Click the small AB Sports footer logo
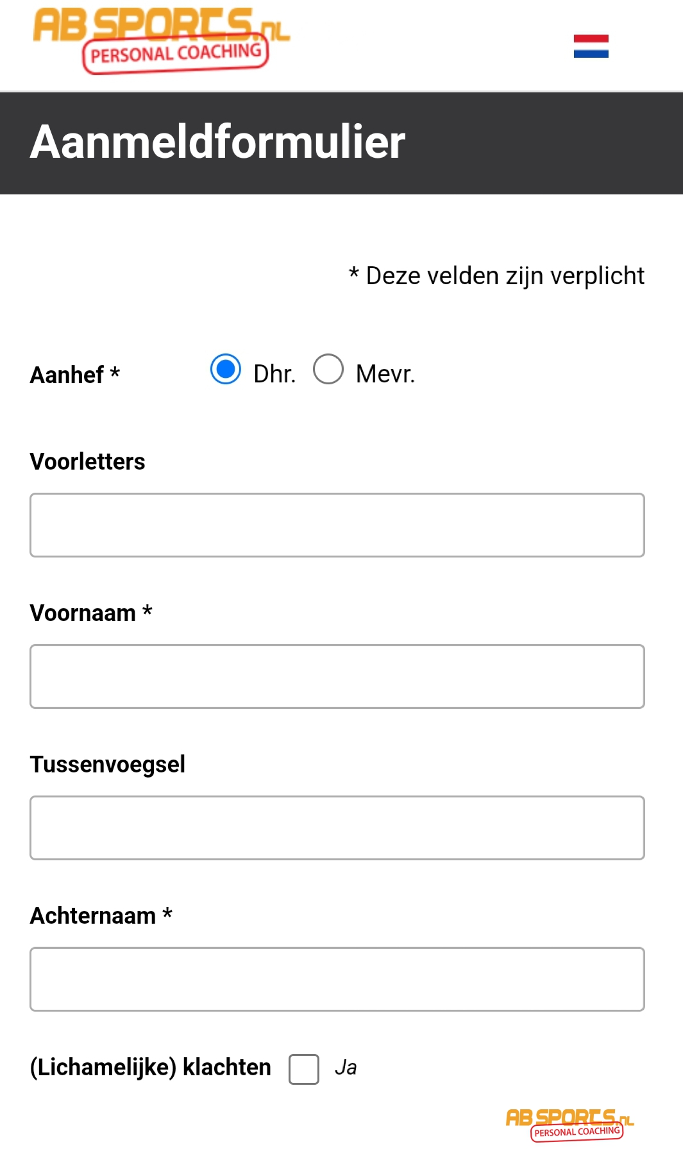 point(569,1125)
